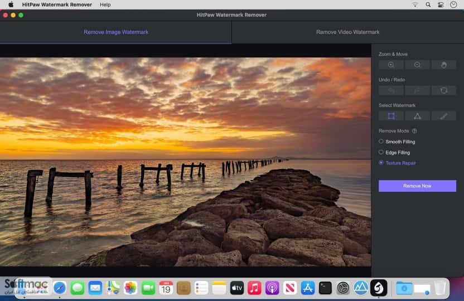Open Terminal from the Dock
Screen dimensions: 464x301
click(x=325, y=288)
